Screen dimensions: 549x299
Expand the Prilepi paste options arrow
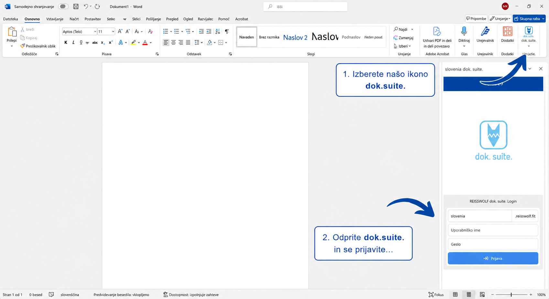[12, 46]
